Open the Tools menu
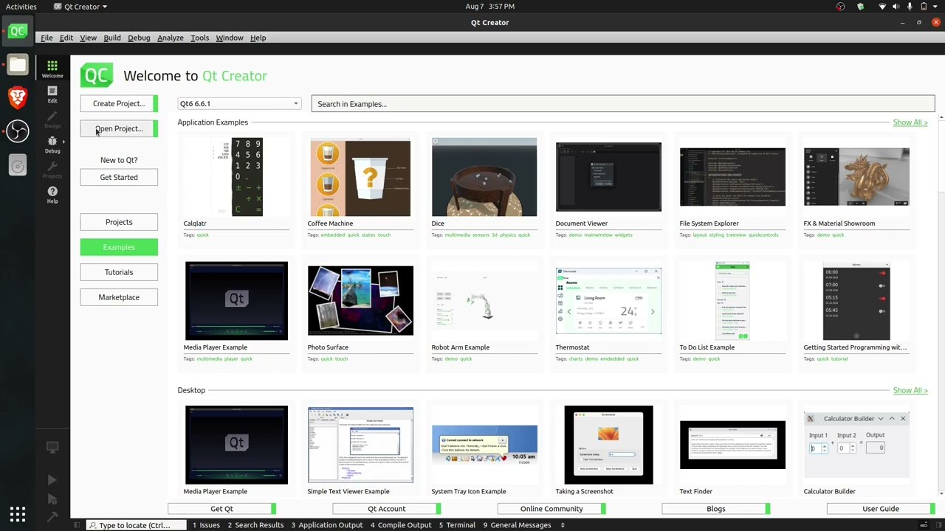This screenshot has height=531, width=945. tap(199, 38)
